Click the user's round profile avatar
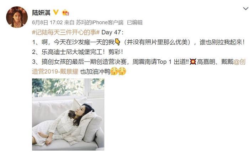The height and width of the screenshot is (152, 249). pyautogui.click(x=17, y=17)
